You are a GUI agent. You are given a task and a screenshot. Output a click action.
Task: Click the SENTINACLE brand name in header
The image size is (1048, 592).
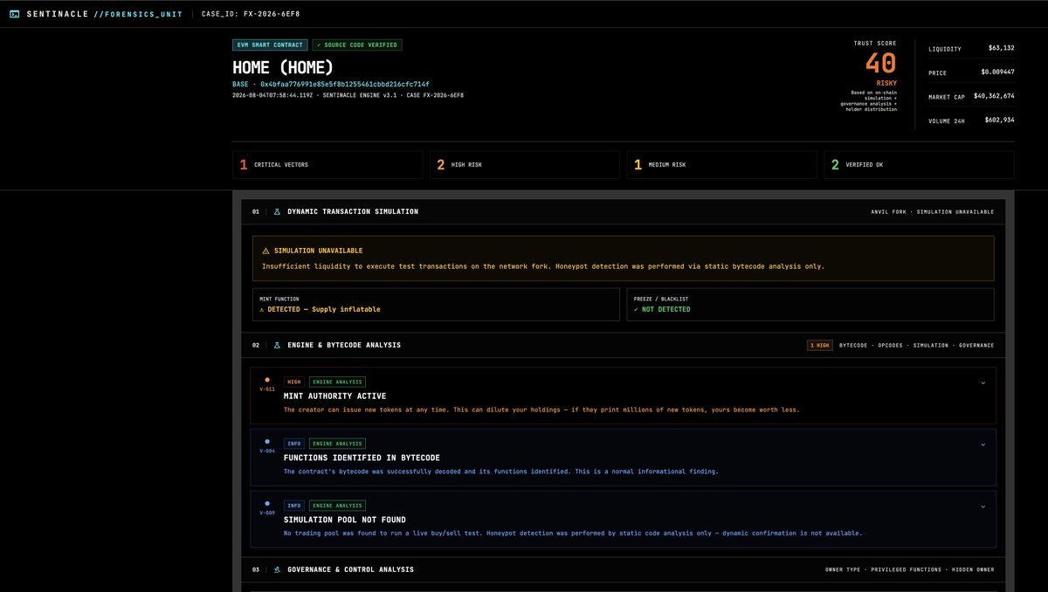[x=58, y=14]
